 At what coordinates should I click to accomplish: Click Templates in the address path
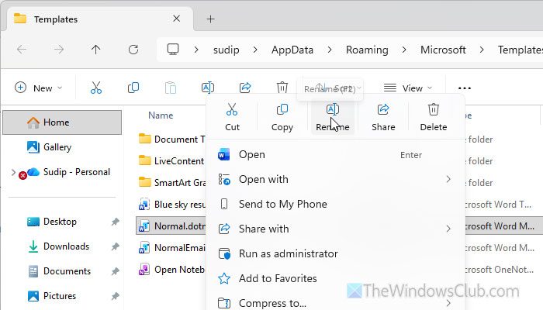click(x=521, y=50)
